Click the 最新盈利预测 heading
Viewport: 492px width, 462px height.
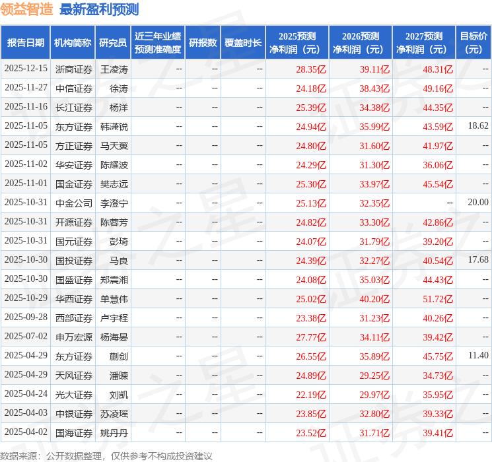pyautogui.click(x=99, y=9)
